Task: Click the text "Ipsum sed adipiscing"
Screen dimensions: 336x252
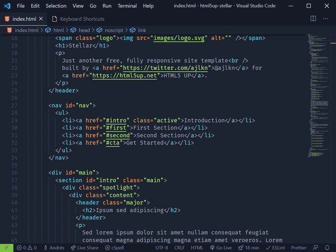Action: tap(130, 210)
